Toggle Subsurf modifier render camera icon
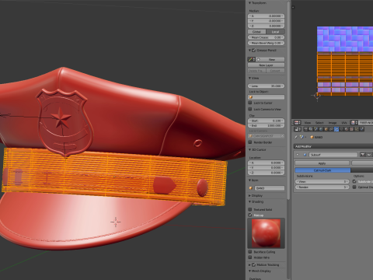373x280 pixels. coord(362,155)
